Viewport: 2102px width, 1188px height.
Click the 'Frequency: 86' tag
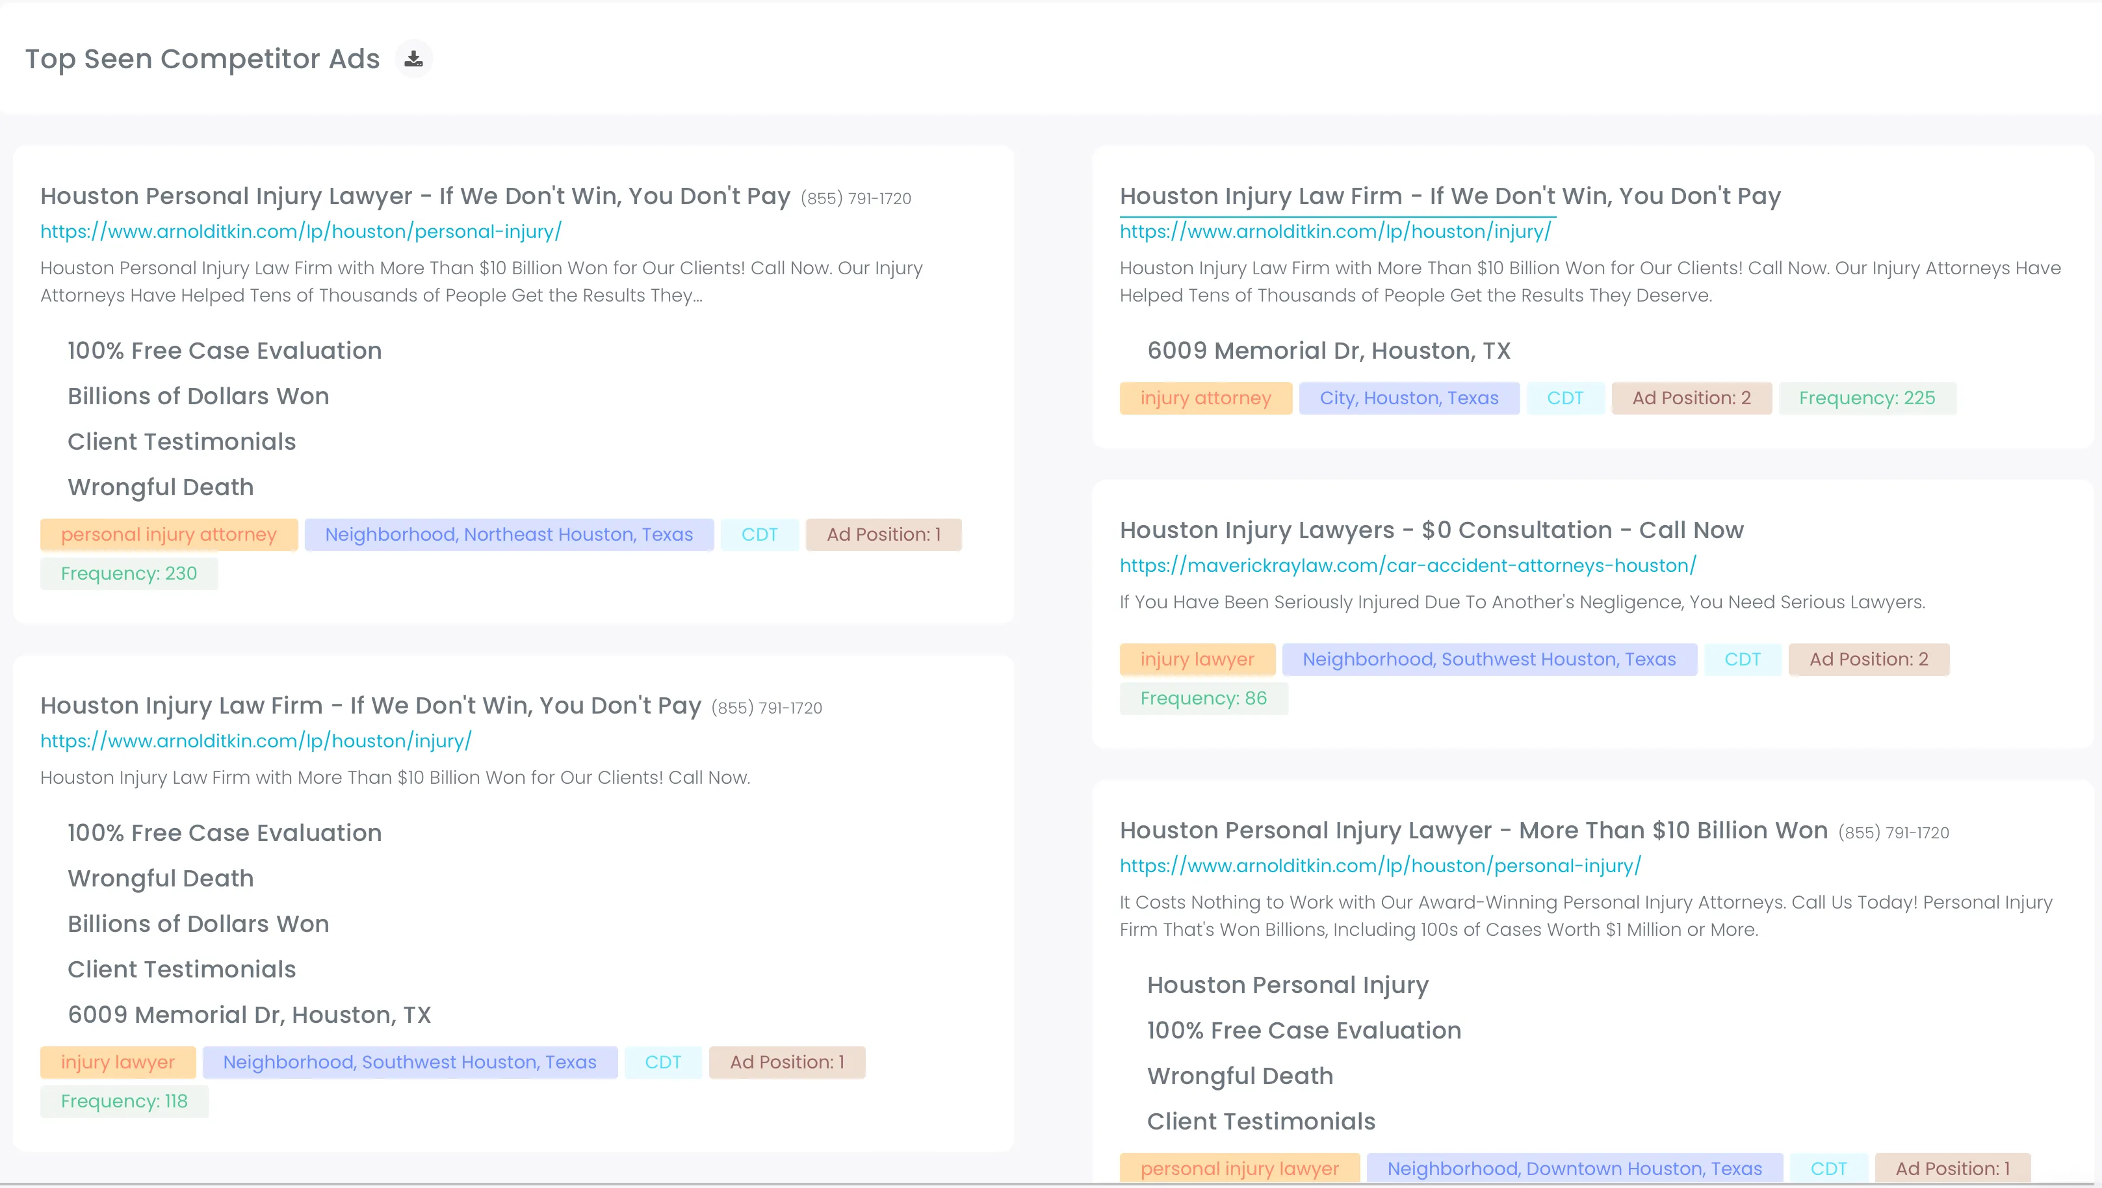coord(1204,699)
